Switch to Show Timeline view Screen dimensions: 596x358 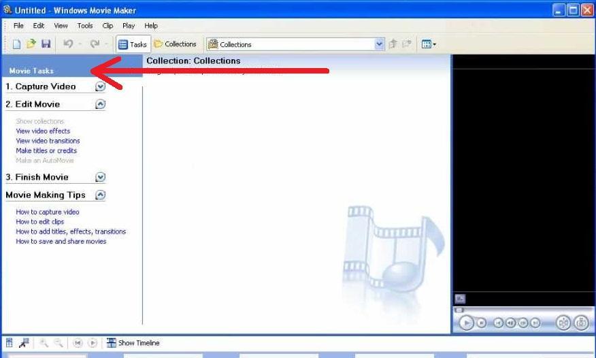pos(133,343)
